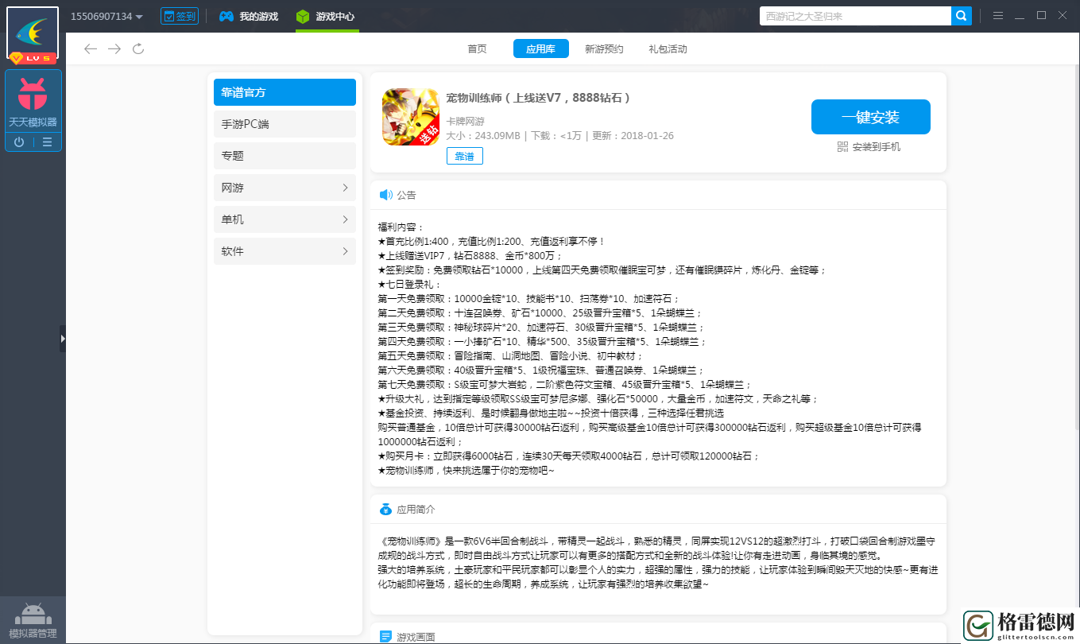The image size is (1080, 644).
Task: Click the 游戏中心 green cube icon
Action: pos(302,16)
